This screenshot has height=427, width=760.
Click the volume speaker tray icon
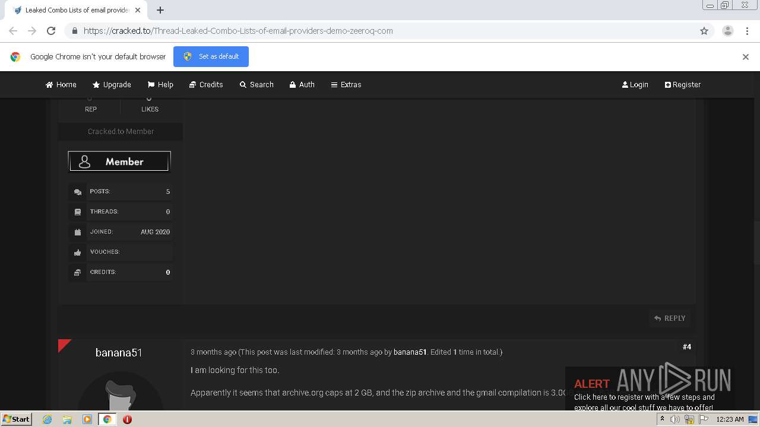[675, 419]
